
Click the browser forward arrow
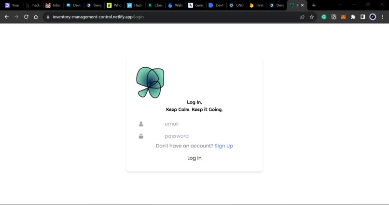coord(16,17)
